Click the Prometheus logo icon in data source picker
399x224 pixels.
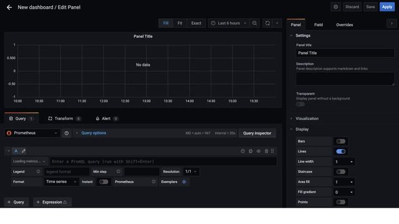point(9,133)
